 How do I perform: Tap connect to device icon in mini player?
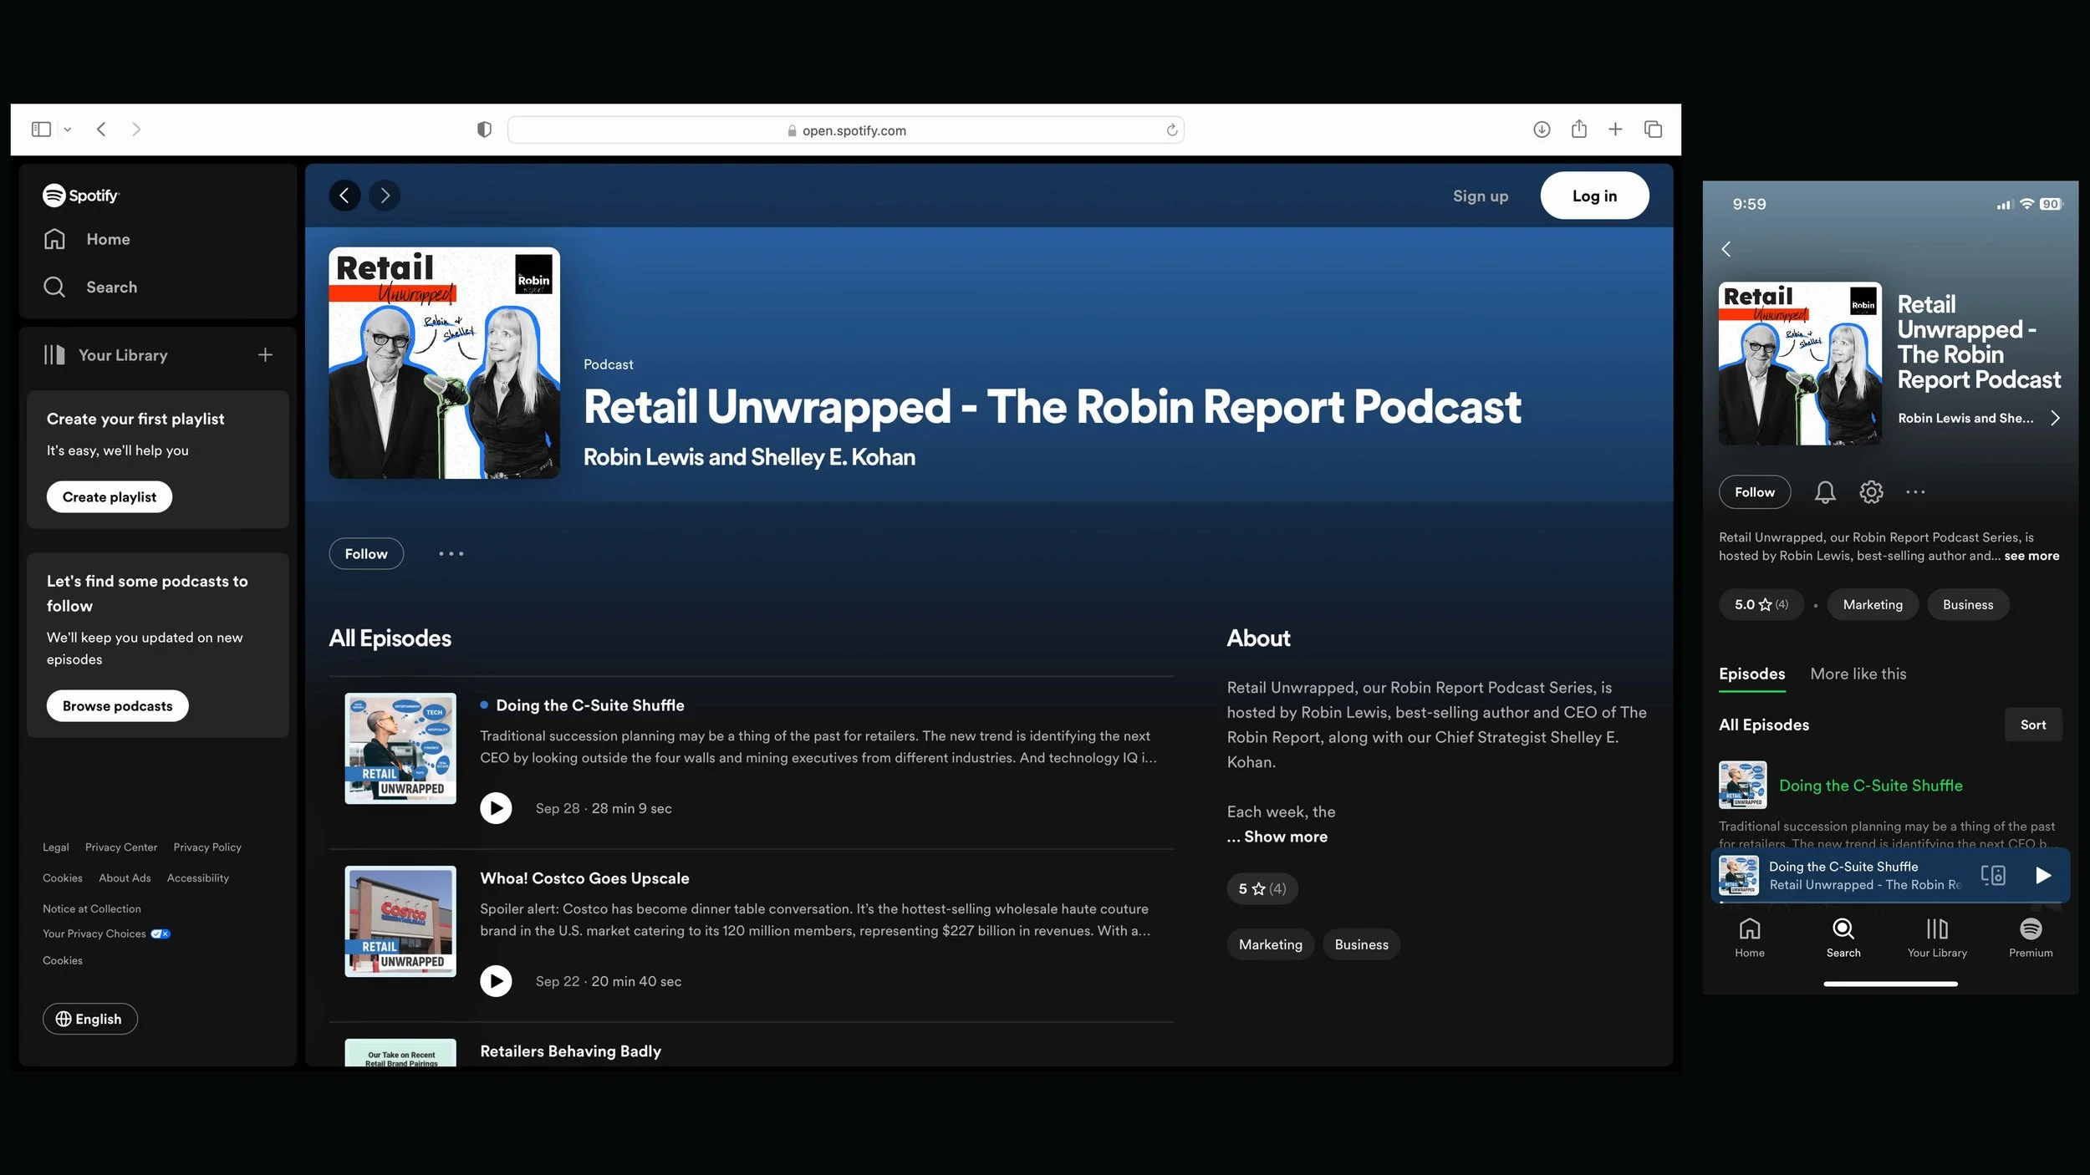[x=1993, y=876]
